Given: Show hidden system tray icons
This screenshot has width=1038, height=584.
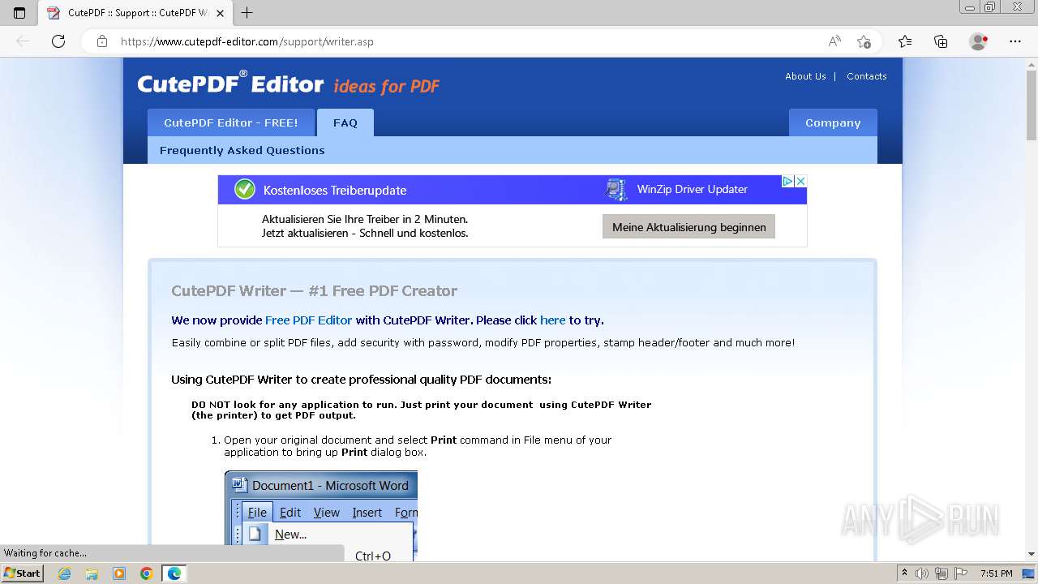Looking at the screenshot, I should (904, 573).
